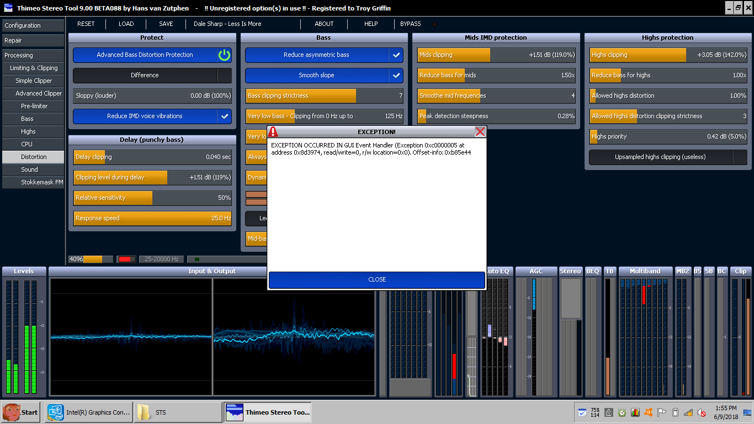Adjust Response speed slider

(153, 218)
